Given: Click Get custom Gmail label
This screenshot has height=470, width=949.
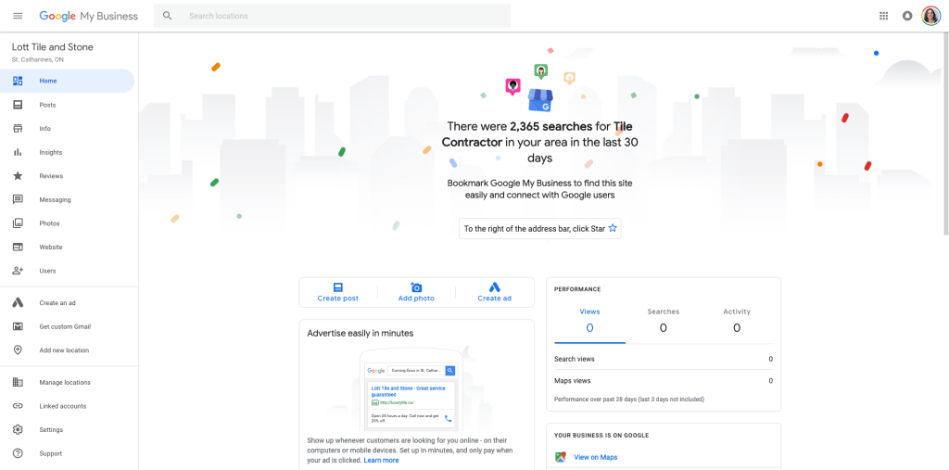Looking at the screenshot, I should point(66,326).
